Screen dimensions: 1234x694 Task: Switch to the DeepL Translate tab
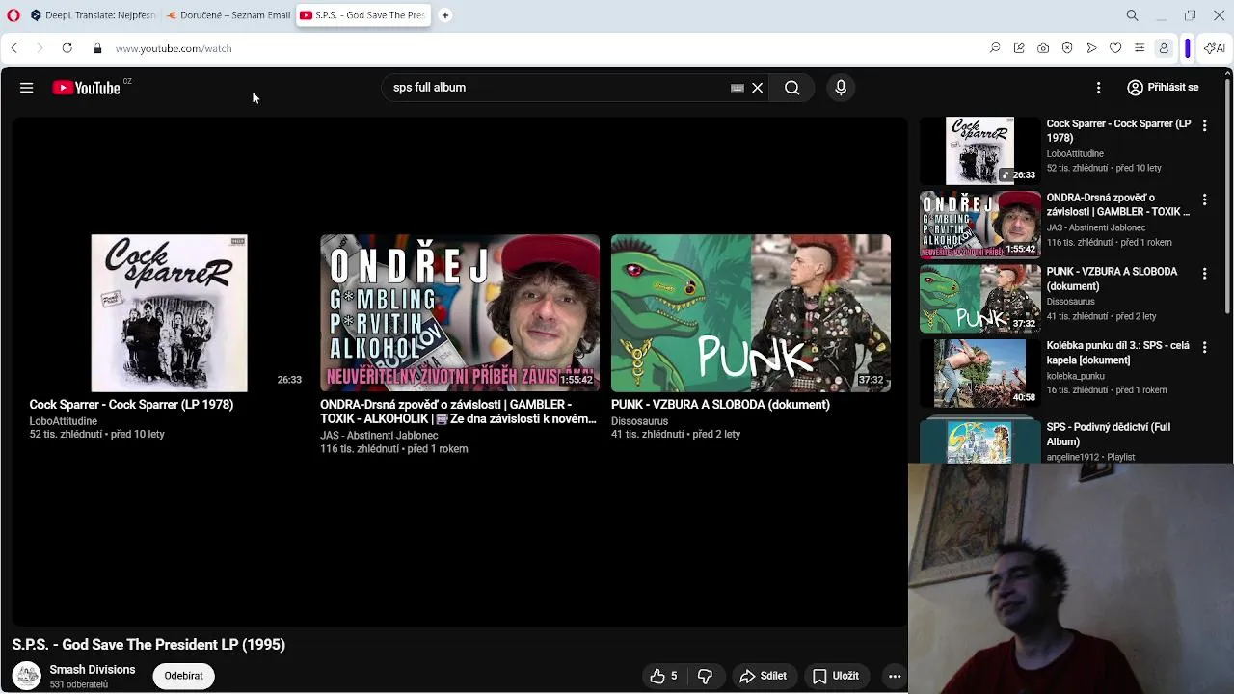coord(92,15)
